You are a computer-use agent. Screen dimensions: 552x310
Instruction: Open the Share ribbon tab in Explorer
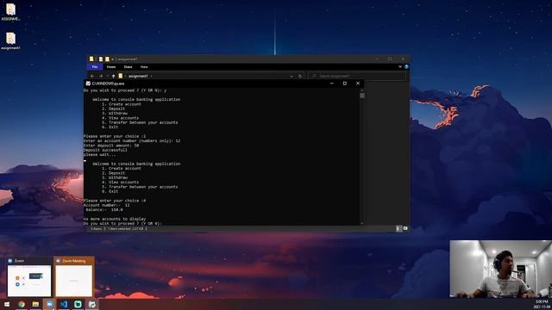tap(129, 67)
